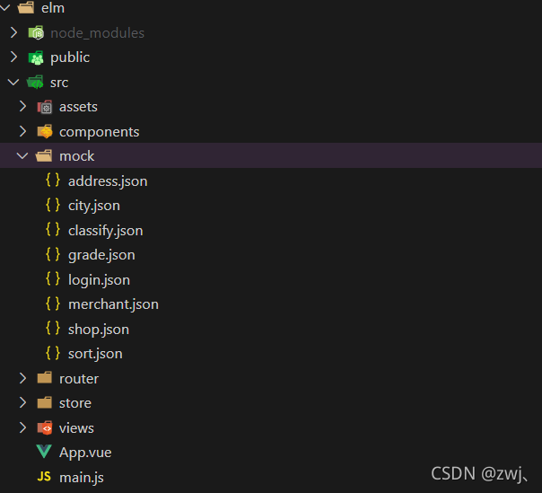Click the assets folder icon
The image size is (542, 493).
point(45,107)
